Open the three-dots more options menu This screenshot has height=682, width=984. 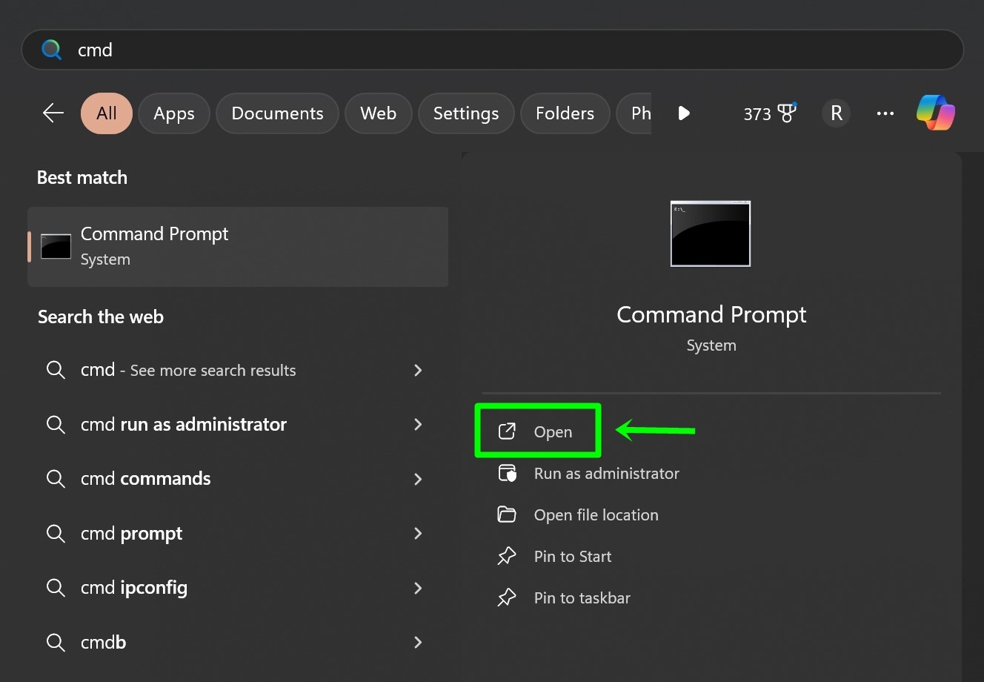pyautogui.click(x=885, y=113)
